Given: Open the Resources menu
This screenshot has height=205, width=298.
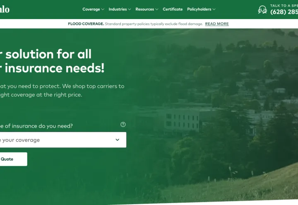Looking at the screenshot, I should coord(147,9).
